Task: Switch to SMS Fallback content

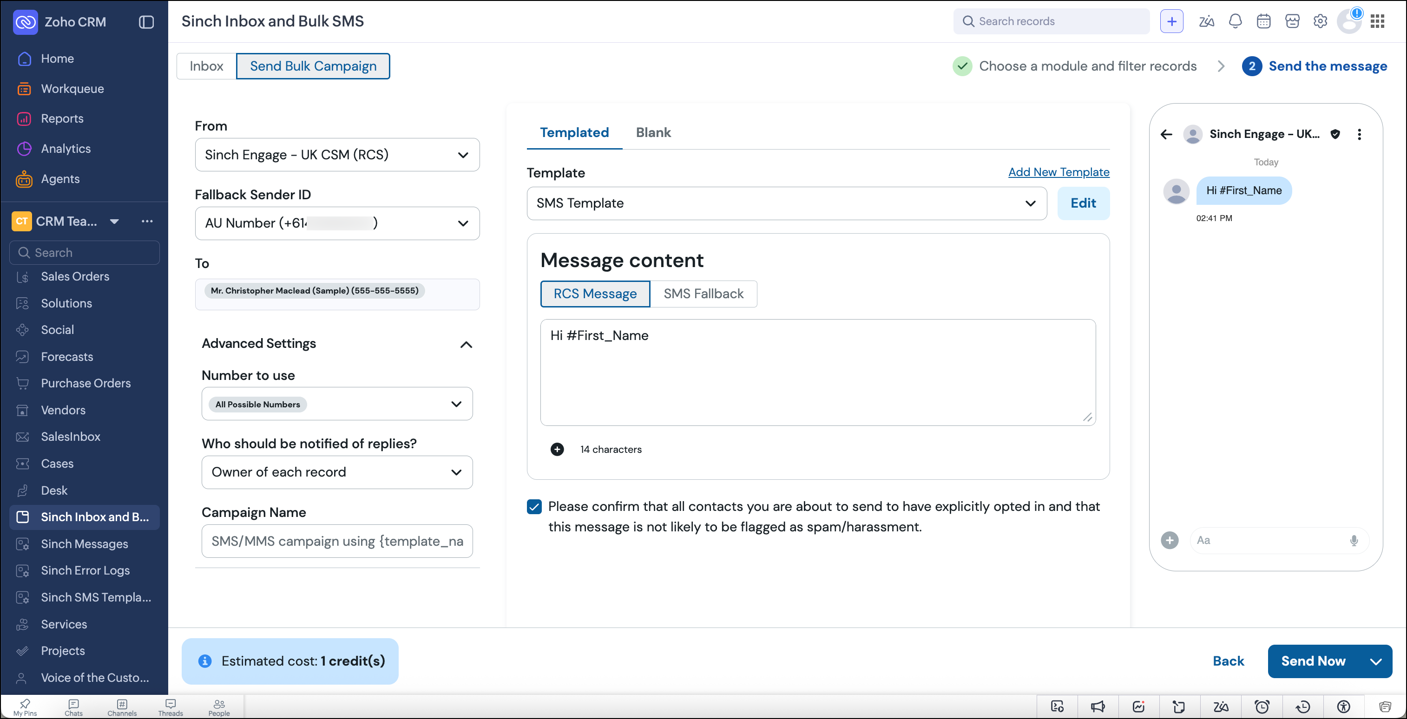Action: coord(703,294)
